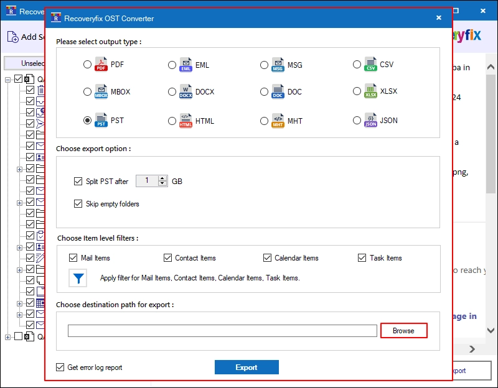The width and height of the screenshot is (498, 388).
Task: Choose the MSG output radio button
Action: point(264,65)
